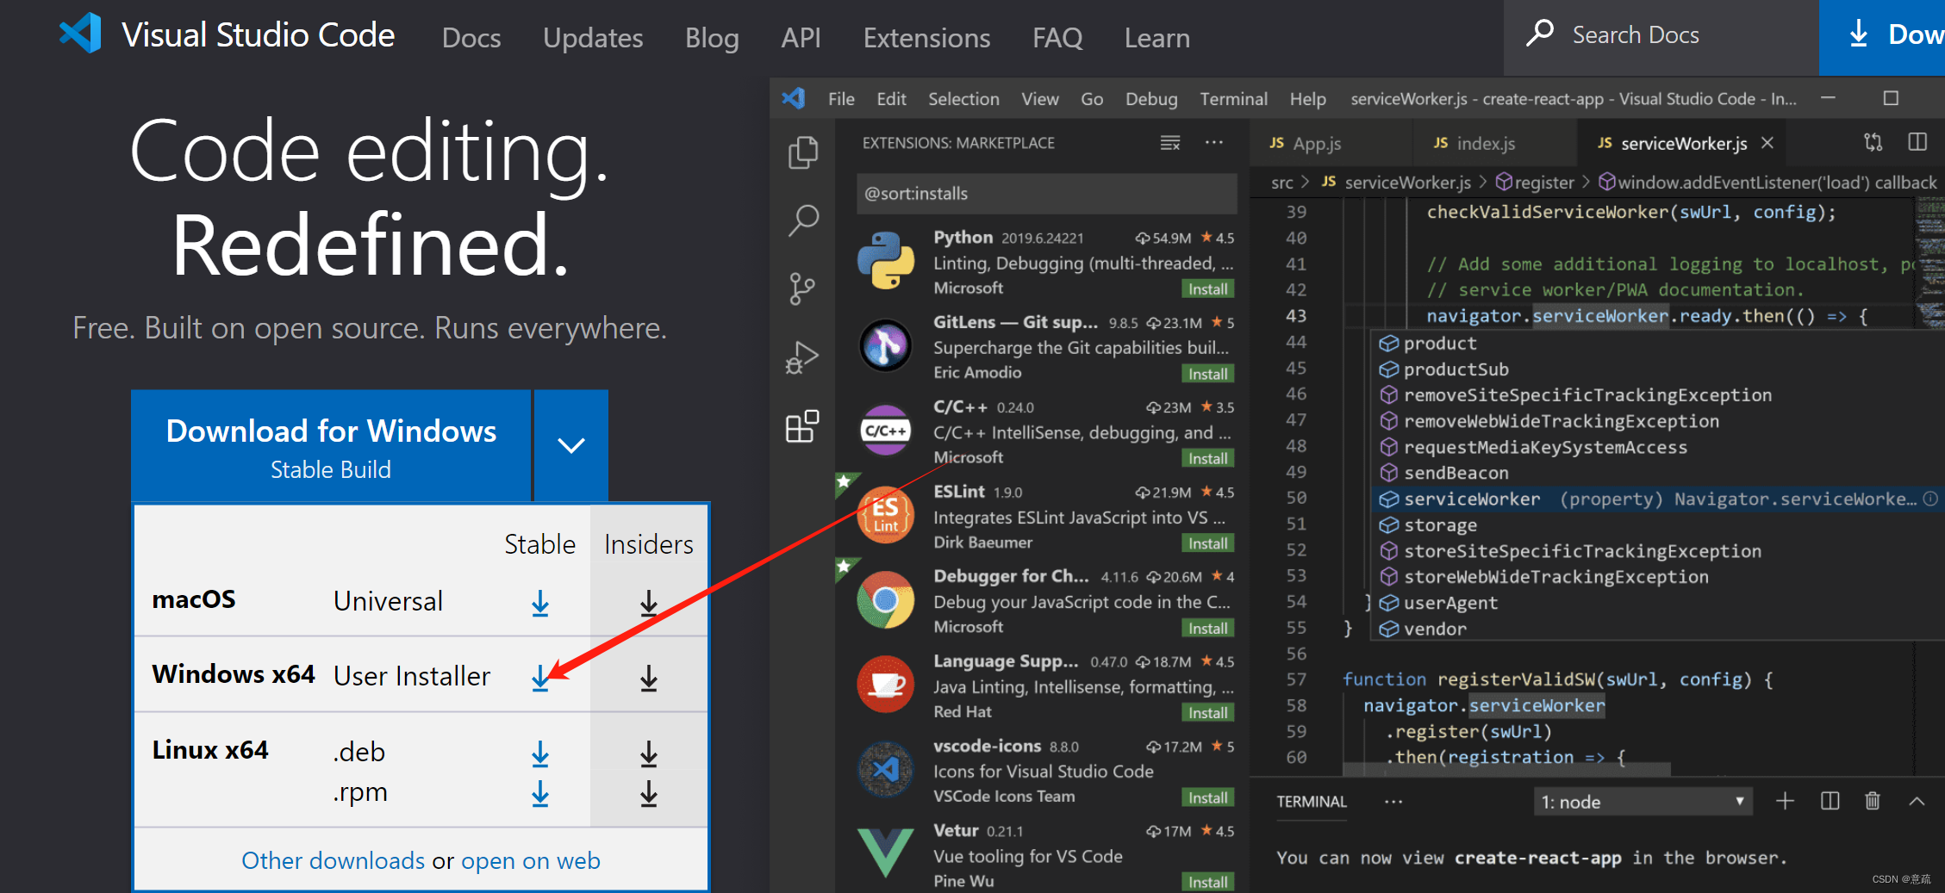Viewport: 1945px width, 893px height.
Task: Collapse the download options chevron
Action: [x=571, y=445]
